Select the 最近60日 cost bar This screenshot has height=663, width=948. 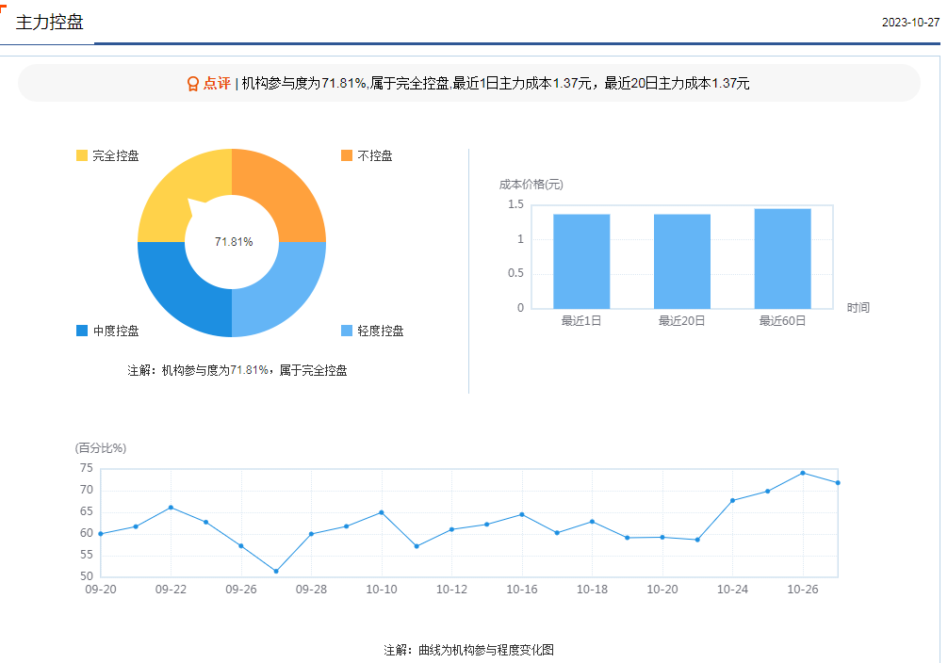click(782, 259)
